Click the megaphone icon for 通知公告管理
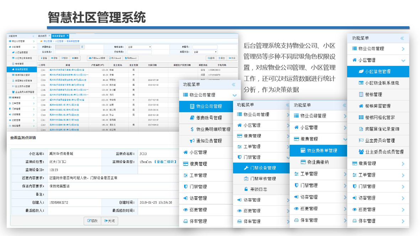The height and width of the screenshot is (236, 420). pos(192,141)
